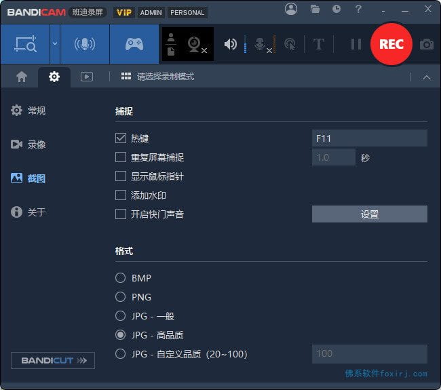The image size is (441, 390).
Task: Select game recording mode
Action: point(134,44)
